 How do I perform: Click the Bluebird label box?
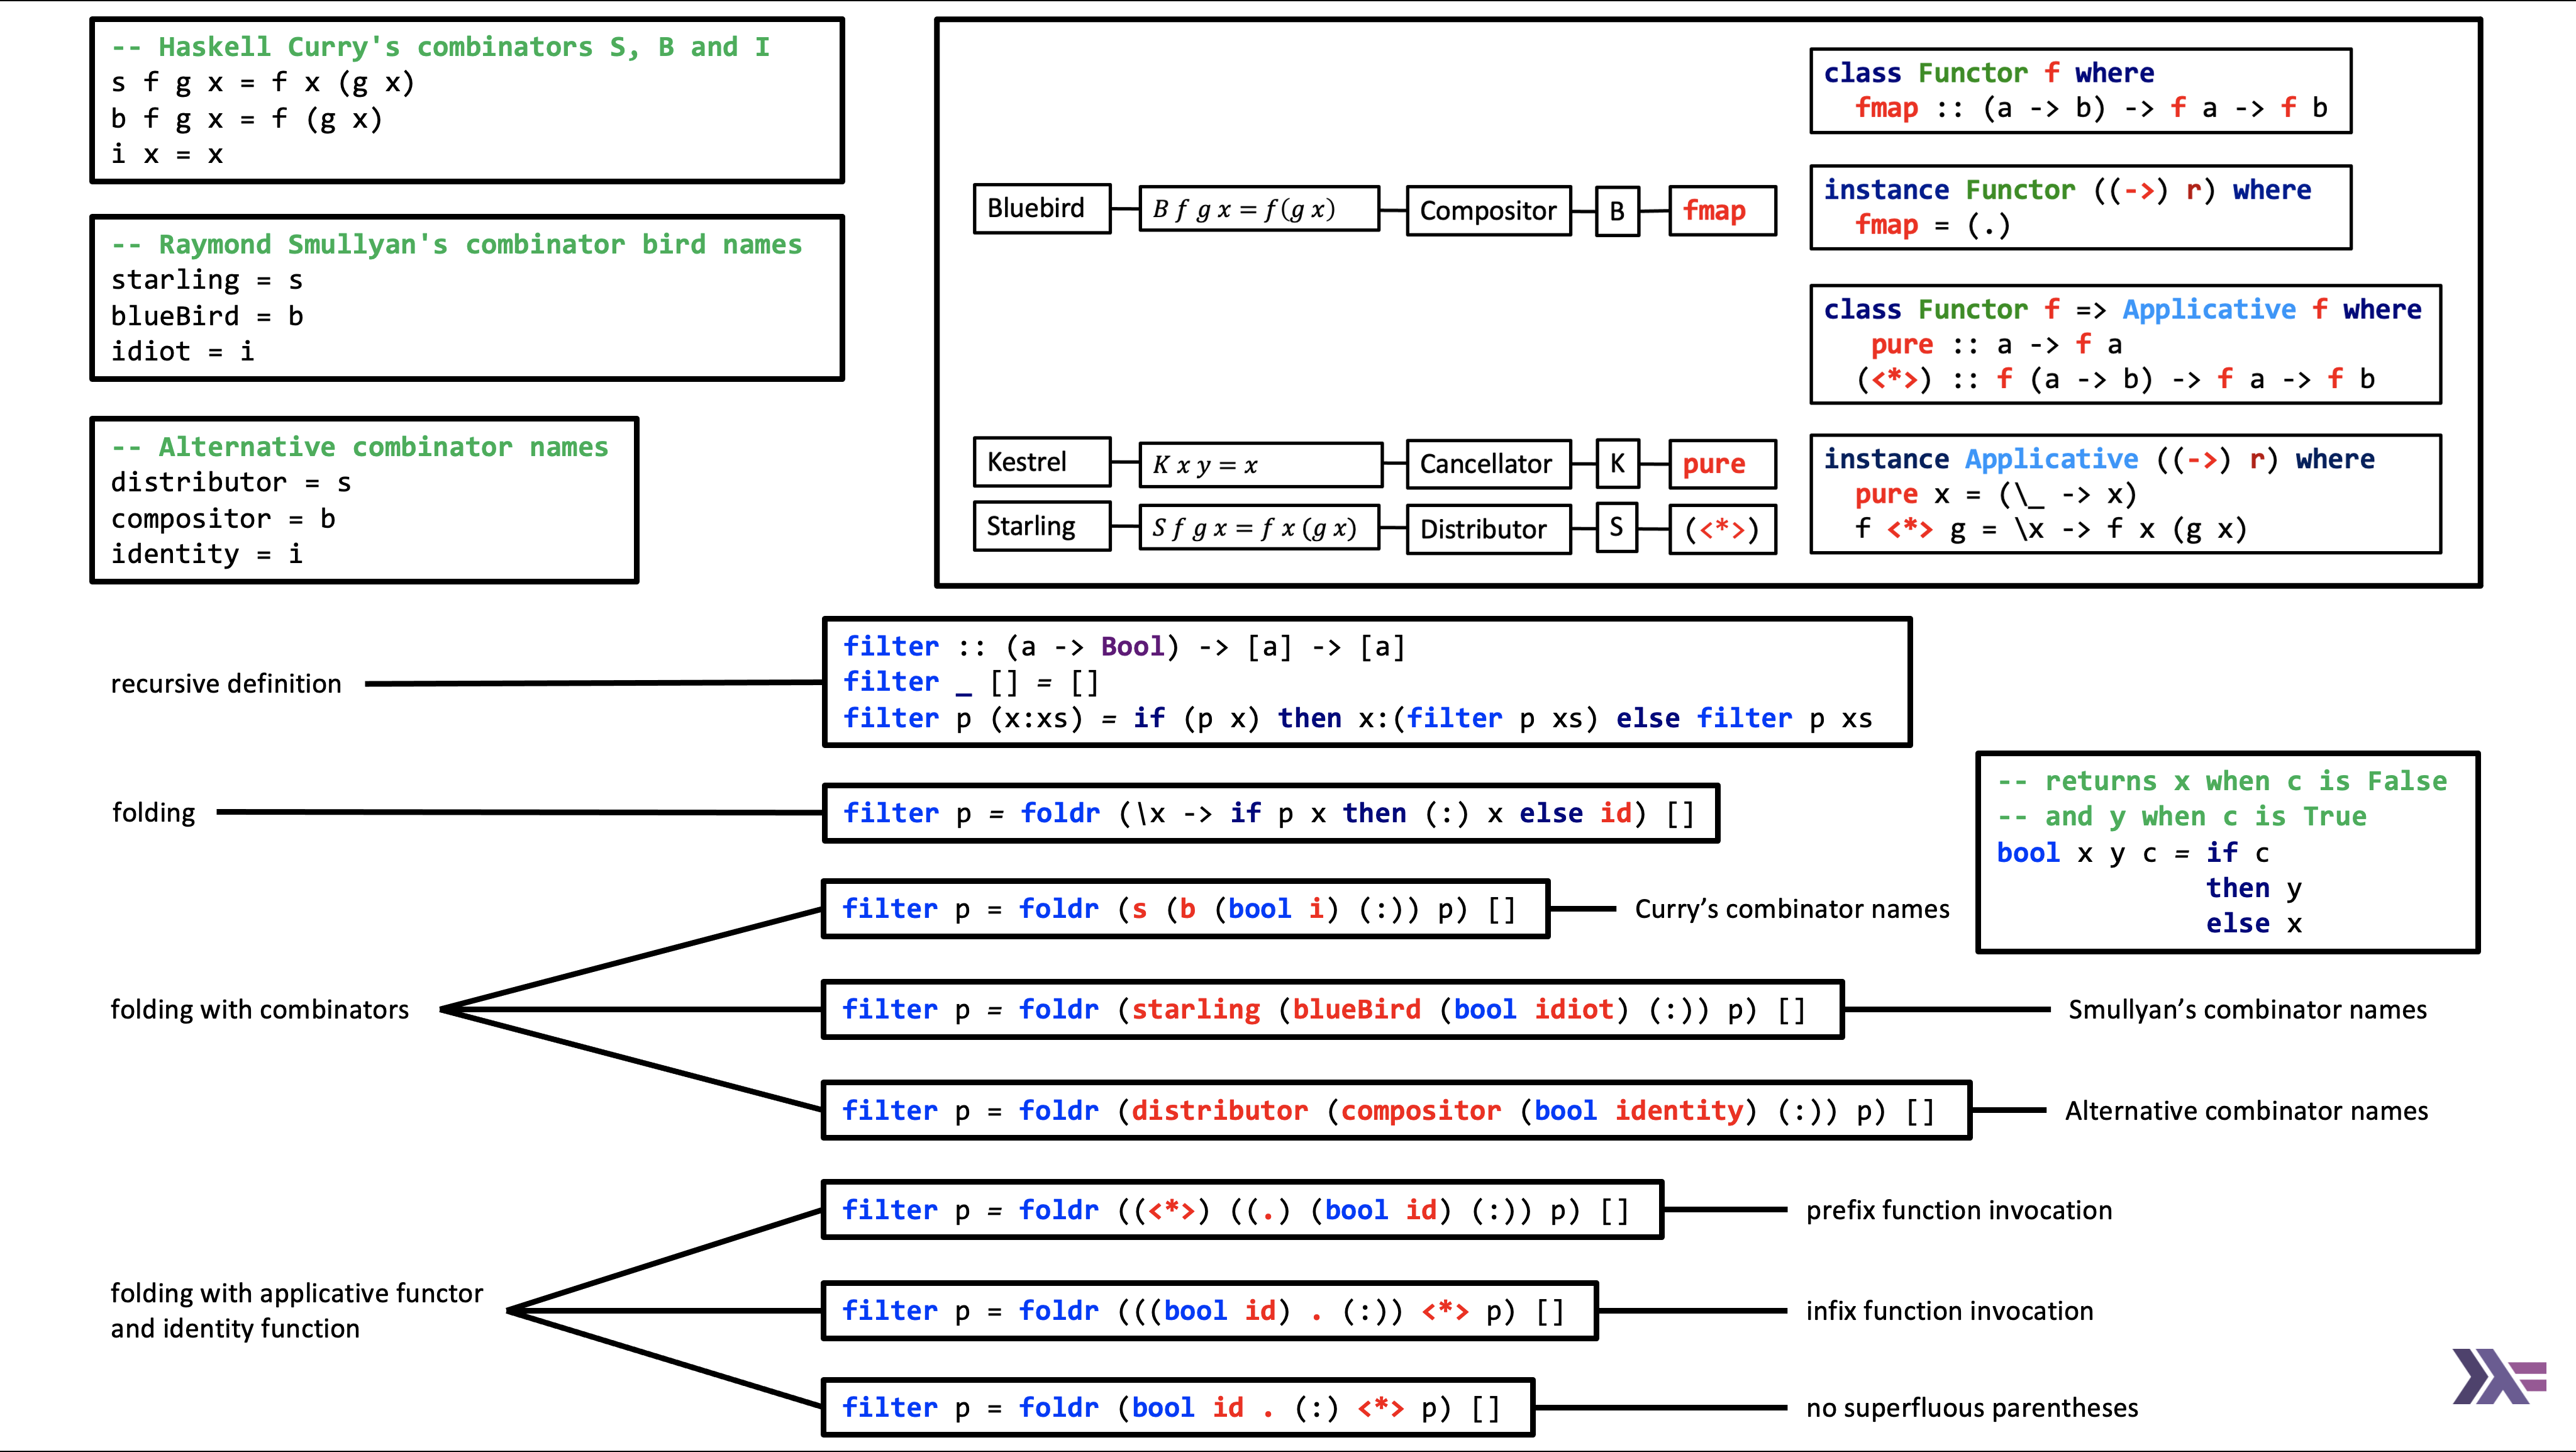pyautogui.click(x=1042, y=208)
